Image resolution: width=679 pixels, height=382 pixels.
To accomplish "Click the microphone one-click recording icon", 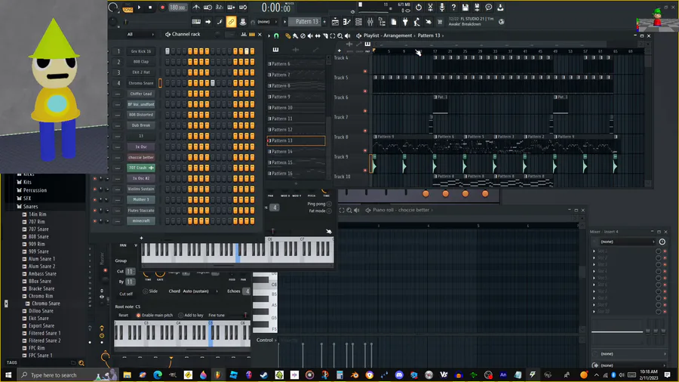I will [442, 8].
